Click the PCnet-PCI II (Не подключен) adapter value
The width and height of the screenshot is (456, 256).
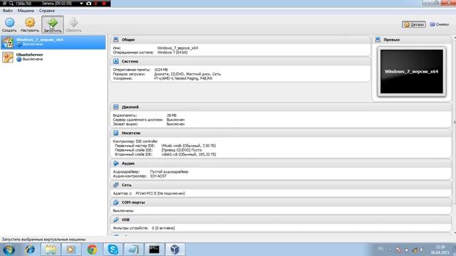[x=160, y=193]
